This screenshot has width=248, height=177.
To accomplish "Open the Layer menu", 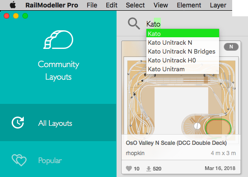I will click(218, 5).
